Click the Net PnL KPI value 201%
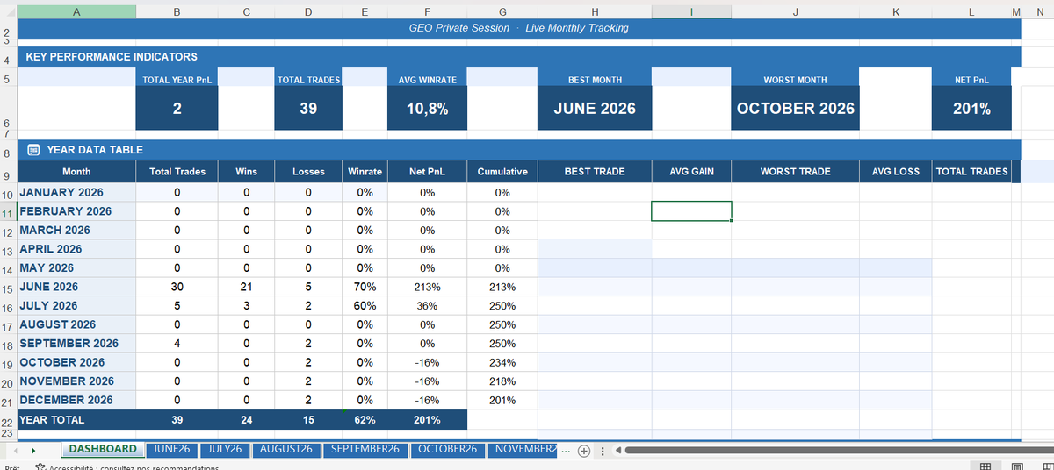Screen dimensions: 1054x470 (971, 109)
